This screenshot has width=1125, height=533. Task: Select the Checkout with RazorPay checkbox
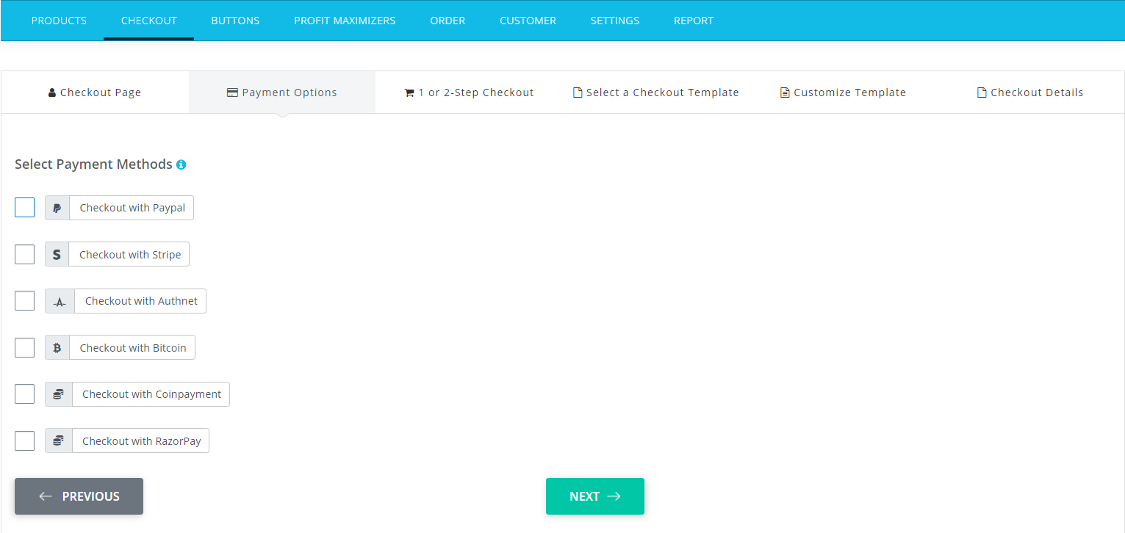pos(24,441)
